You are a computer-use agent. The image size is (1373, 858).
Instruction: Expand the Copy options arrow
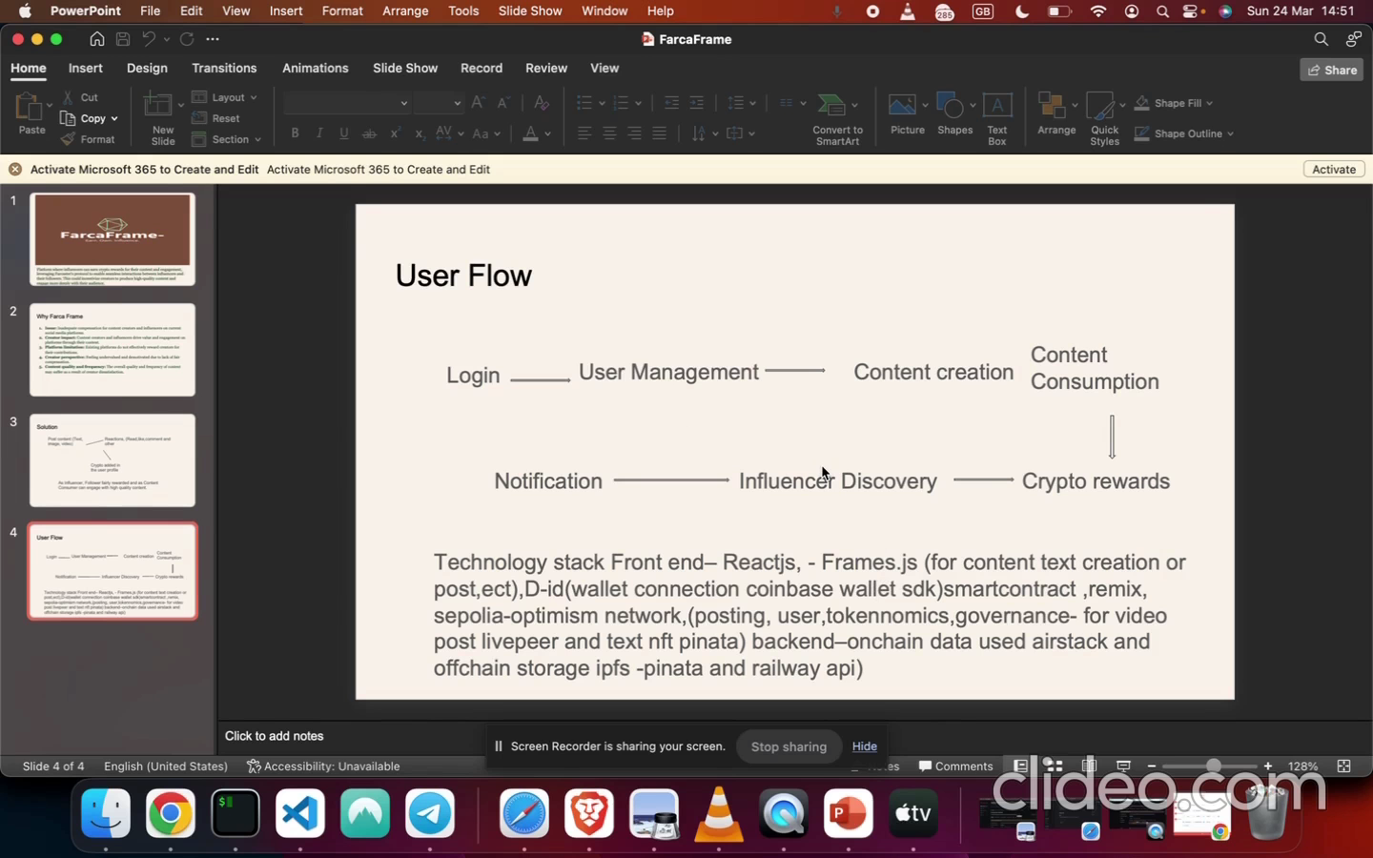coord(114,118)
